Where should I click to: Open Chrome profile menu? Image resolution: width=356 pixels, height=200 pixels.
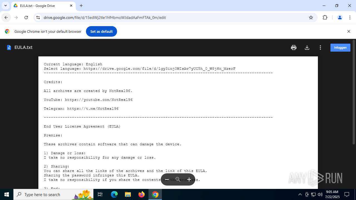(x=340, y=17)
